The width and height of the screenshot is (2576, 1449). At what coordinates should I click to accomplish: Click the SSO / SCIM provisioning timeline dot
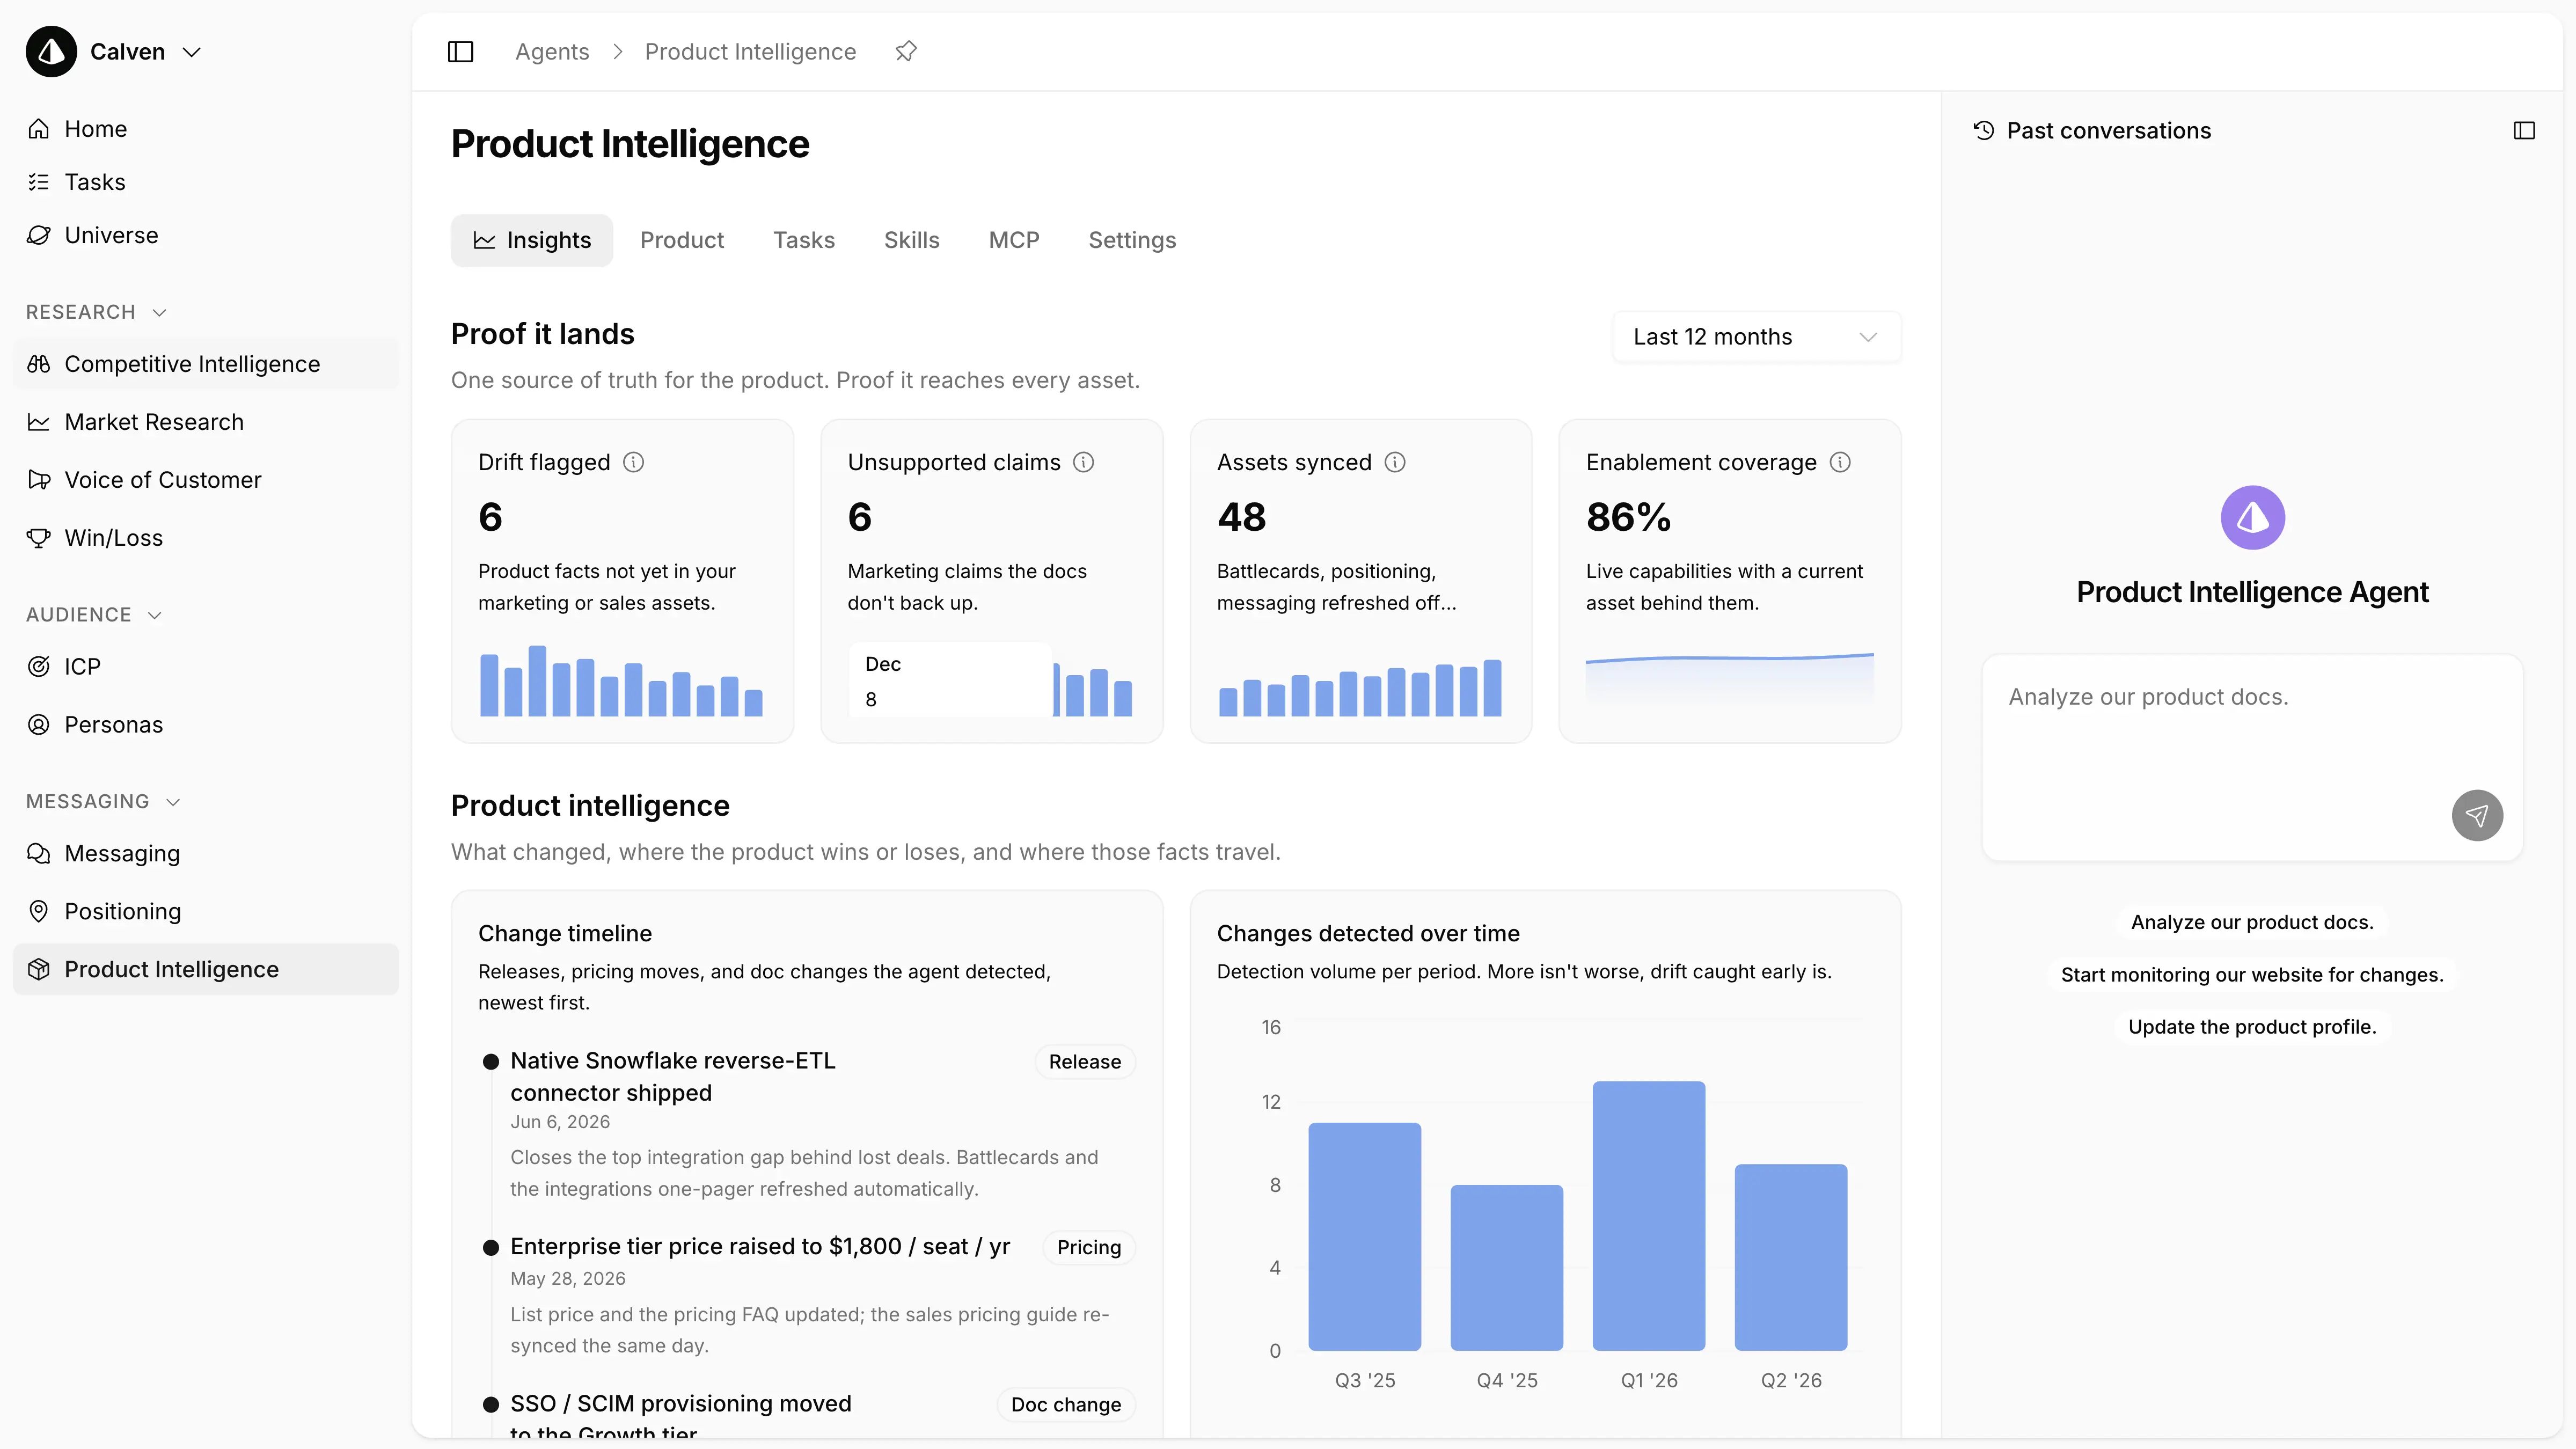tap(491, 1405)
